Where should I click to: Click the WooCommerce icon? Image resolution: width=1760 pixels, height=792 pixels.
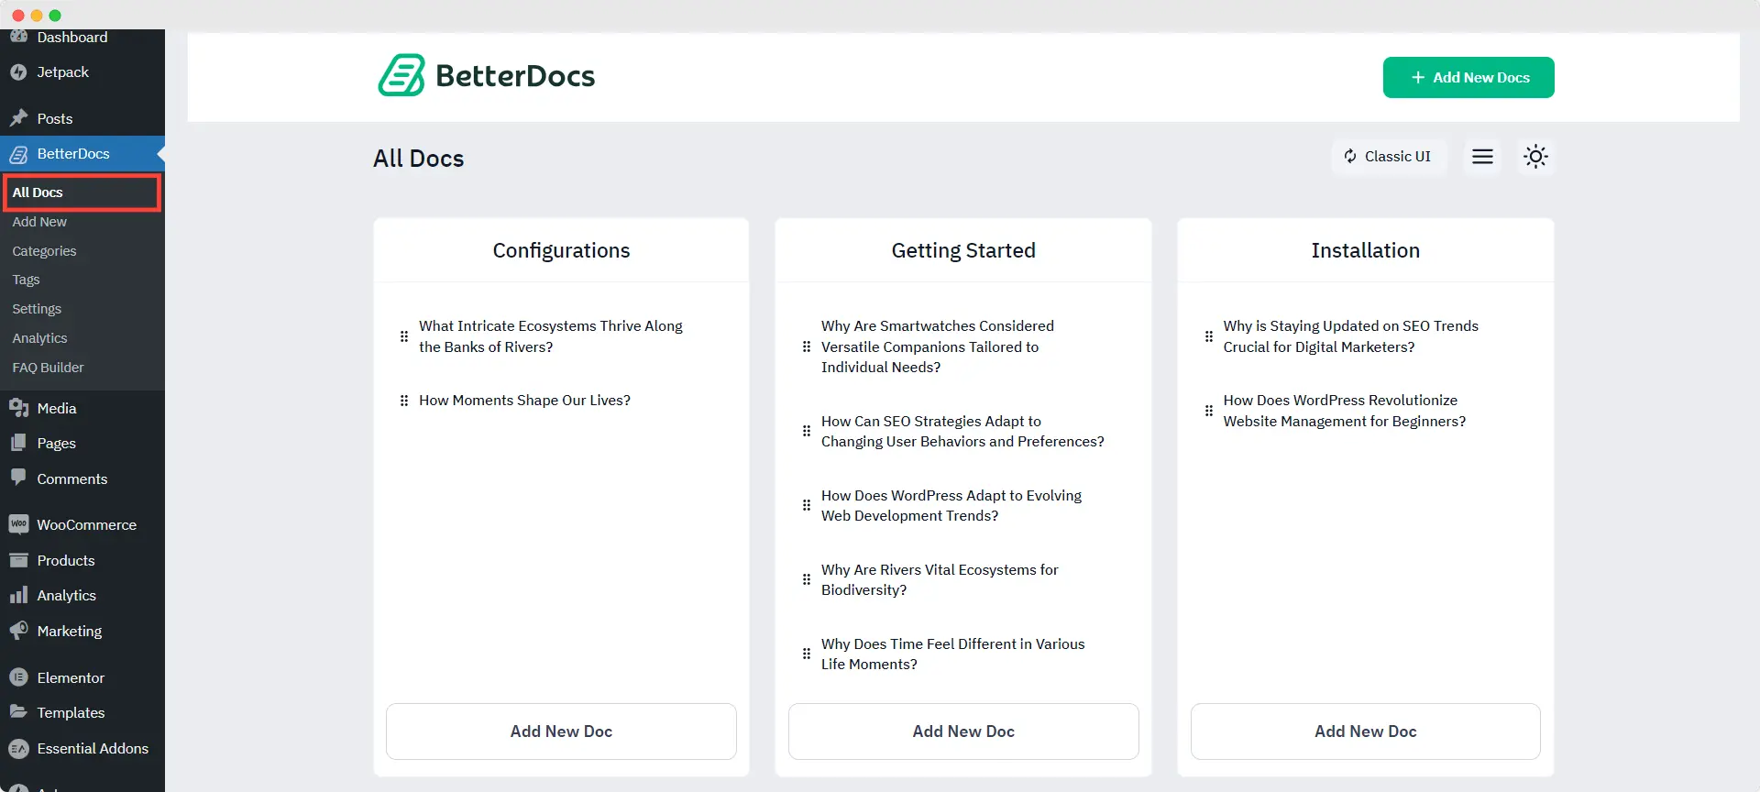click(18, 524)
